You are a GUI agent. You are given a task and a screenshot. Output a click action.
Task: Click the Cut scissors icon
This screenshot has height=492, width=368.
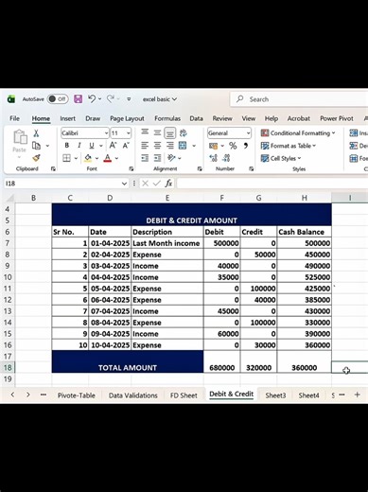tap(36, 133)
